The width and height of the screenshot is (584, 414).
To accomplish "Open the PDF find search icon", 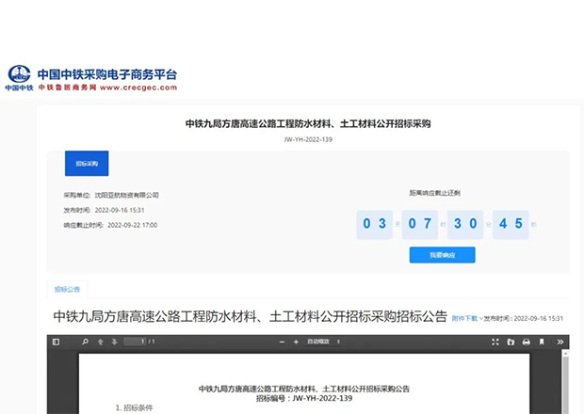I will pyautogui.click(x=86, y=342).
